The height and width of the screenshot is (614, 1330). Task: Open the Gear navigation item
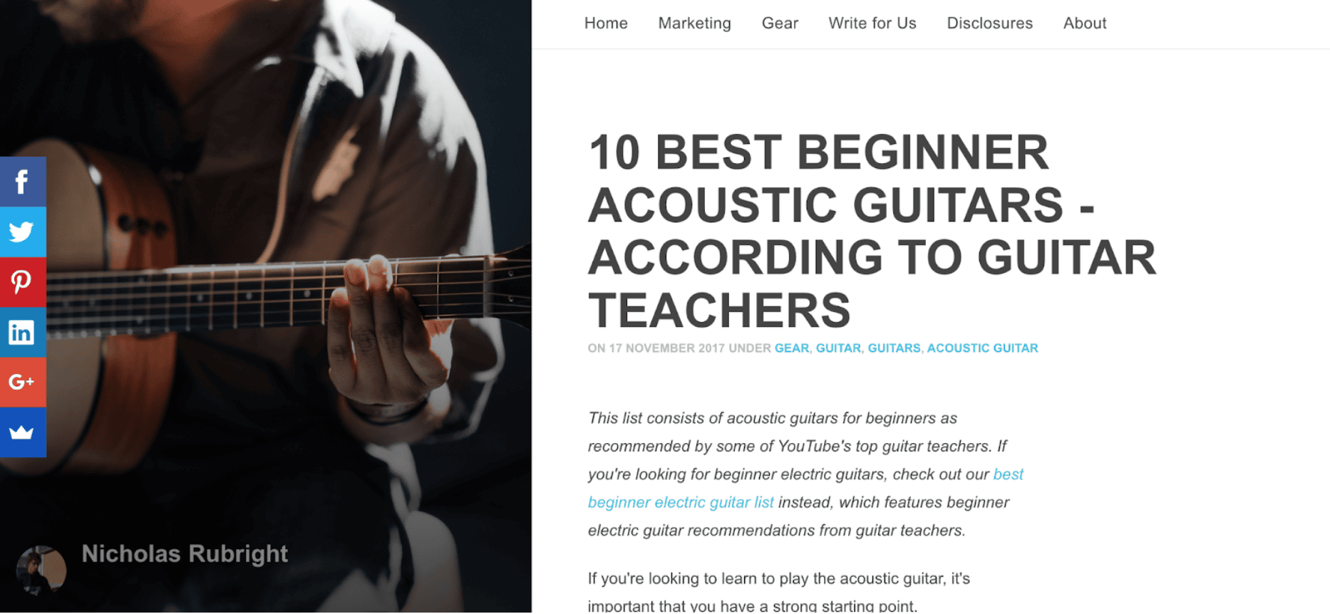(x=780, y=24)
